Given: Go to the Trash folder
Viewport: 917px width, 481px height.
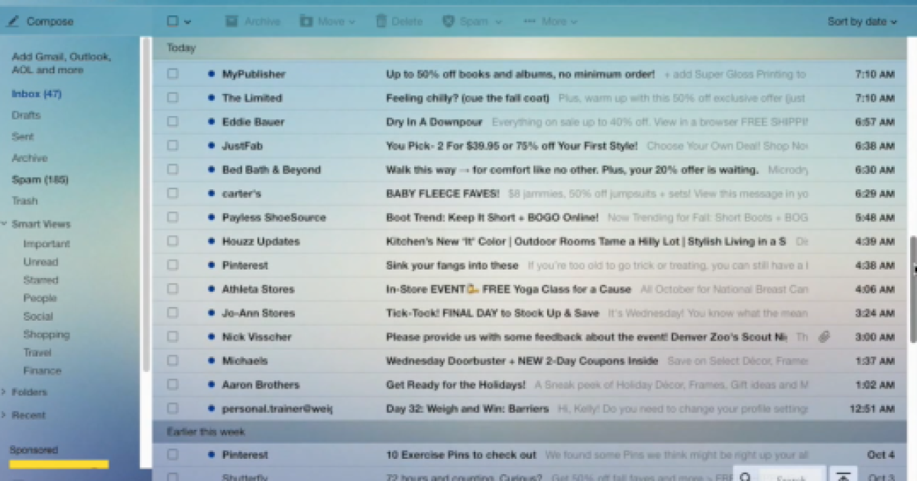Looking at the screenshot, I should click(x=24, y=201).
